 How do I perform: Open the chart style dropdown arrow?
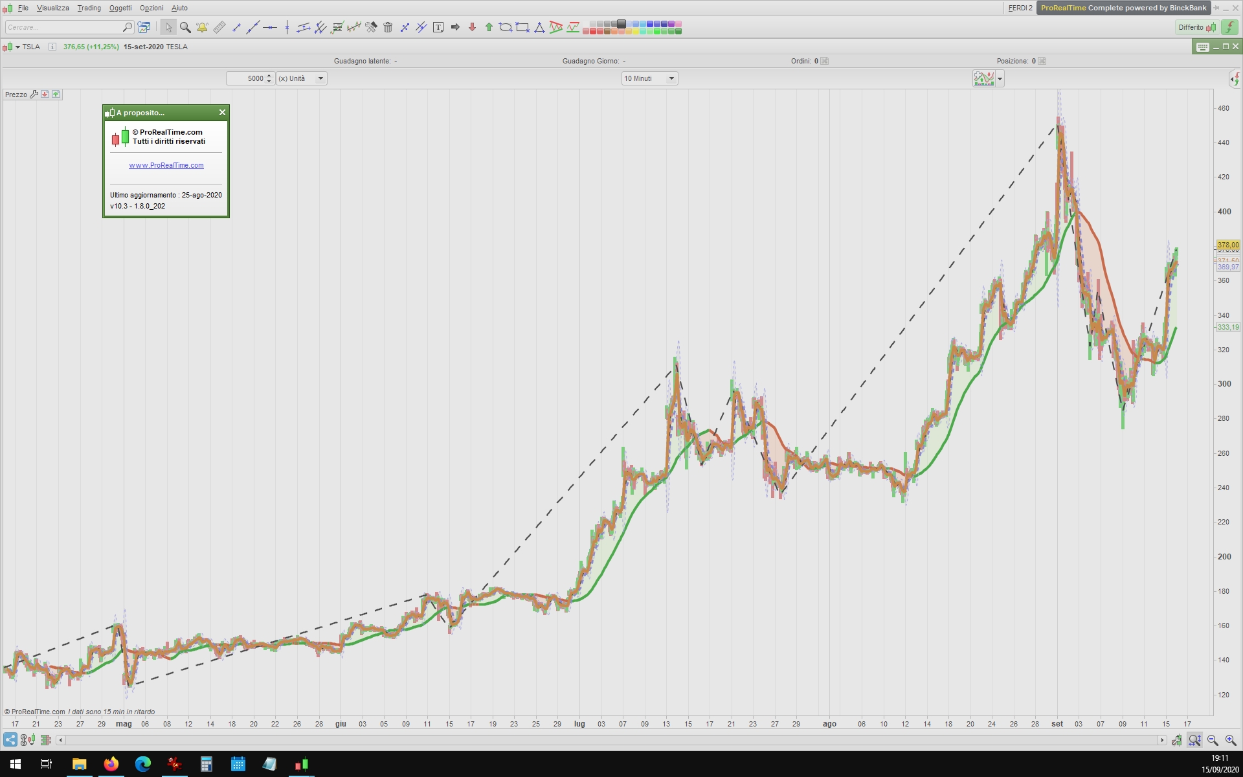click(1000, 79)
